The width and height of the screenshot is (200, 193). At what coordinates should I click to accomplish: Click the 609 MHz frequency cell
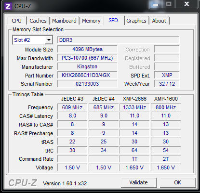click(x=72, y=107)
